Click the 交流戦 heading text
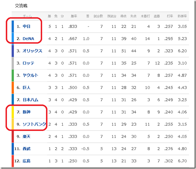 (x=21, y=6)
